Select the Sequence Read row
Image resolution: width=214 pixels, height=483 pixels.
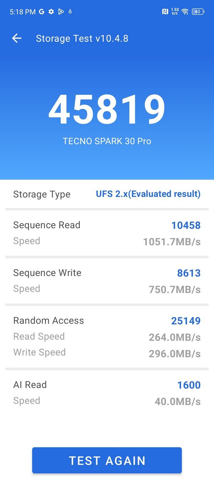(x=107, y=233)
